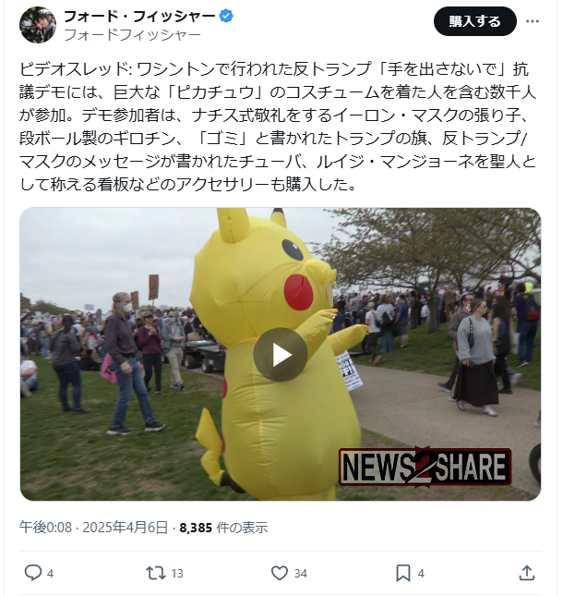The height and width of the screenshot is (596, 563).
Task: Click the 購入する button
Action: click(475, 21)
